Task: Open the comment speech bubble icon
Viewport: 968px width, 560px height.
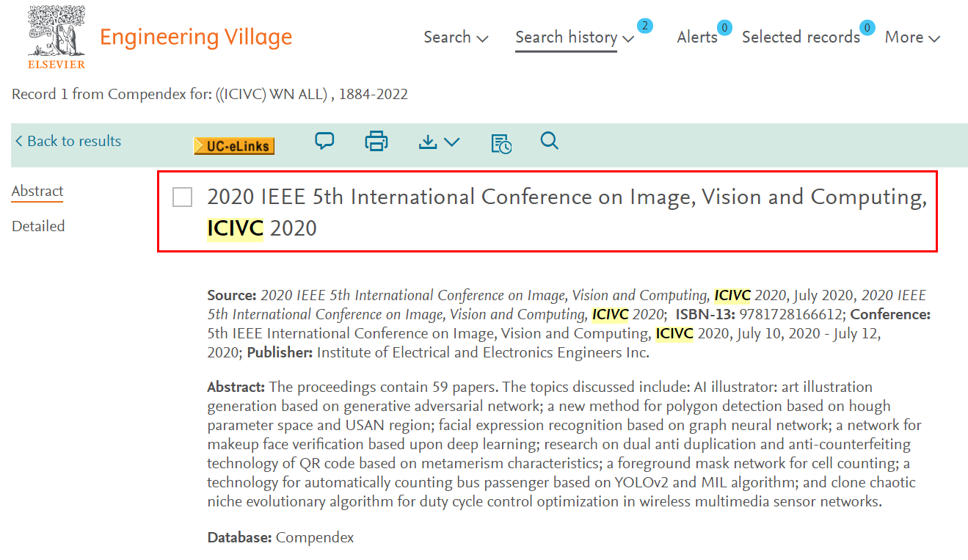Action: (x=324, y=141)
